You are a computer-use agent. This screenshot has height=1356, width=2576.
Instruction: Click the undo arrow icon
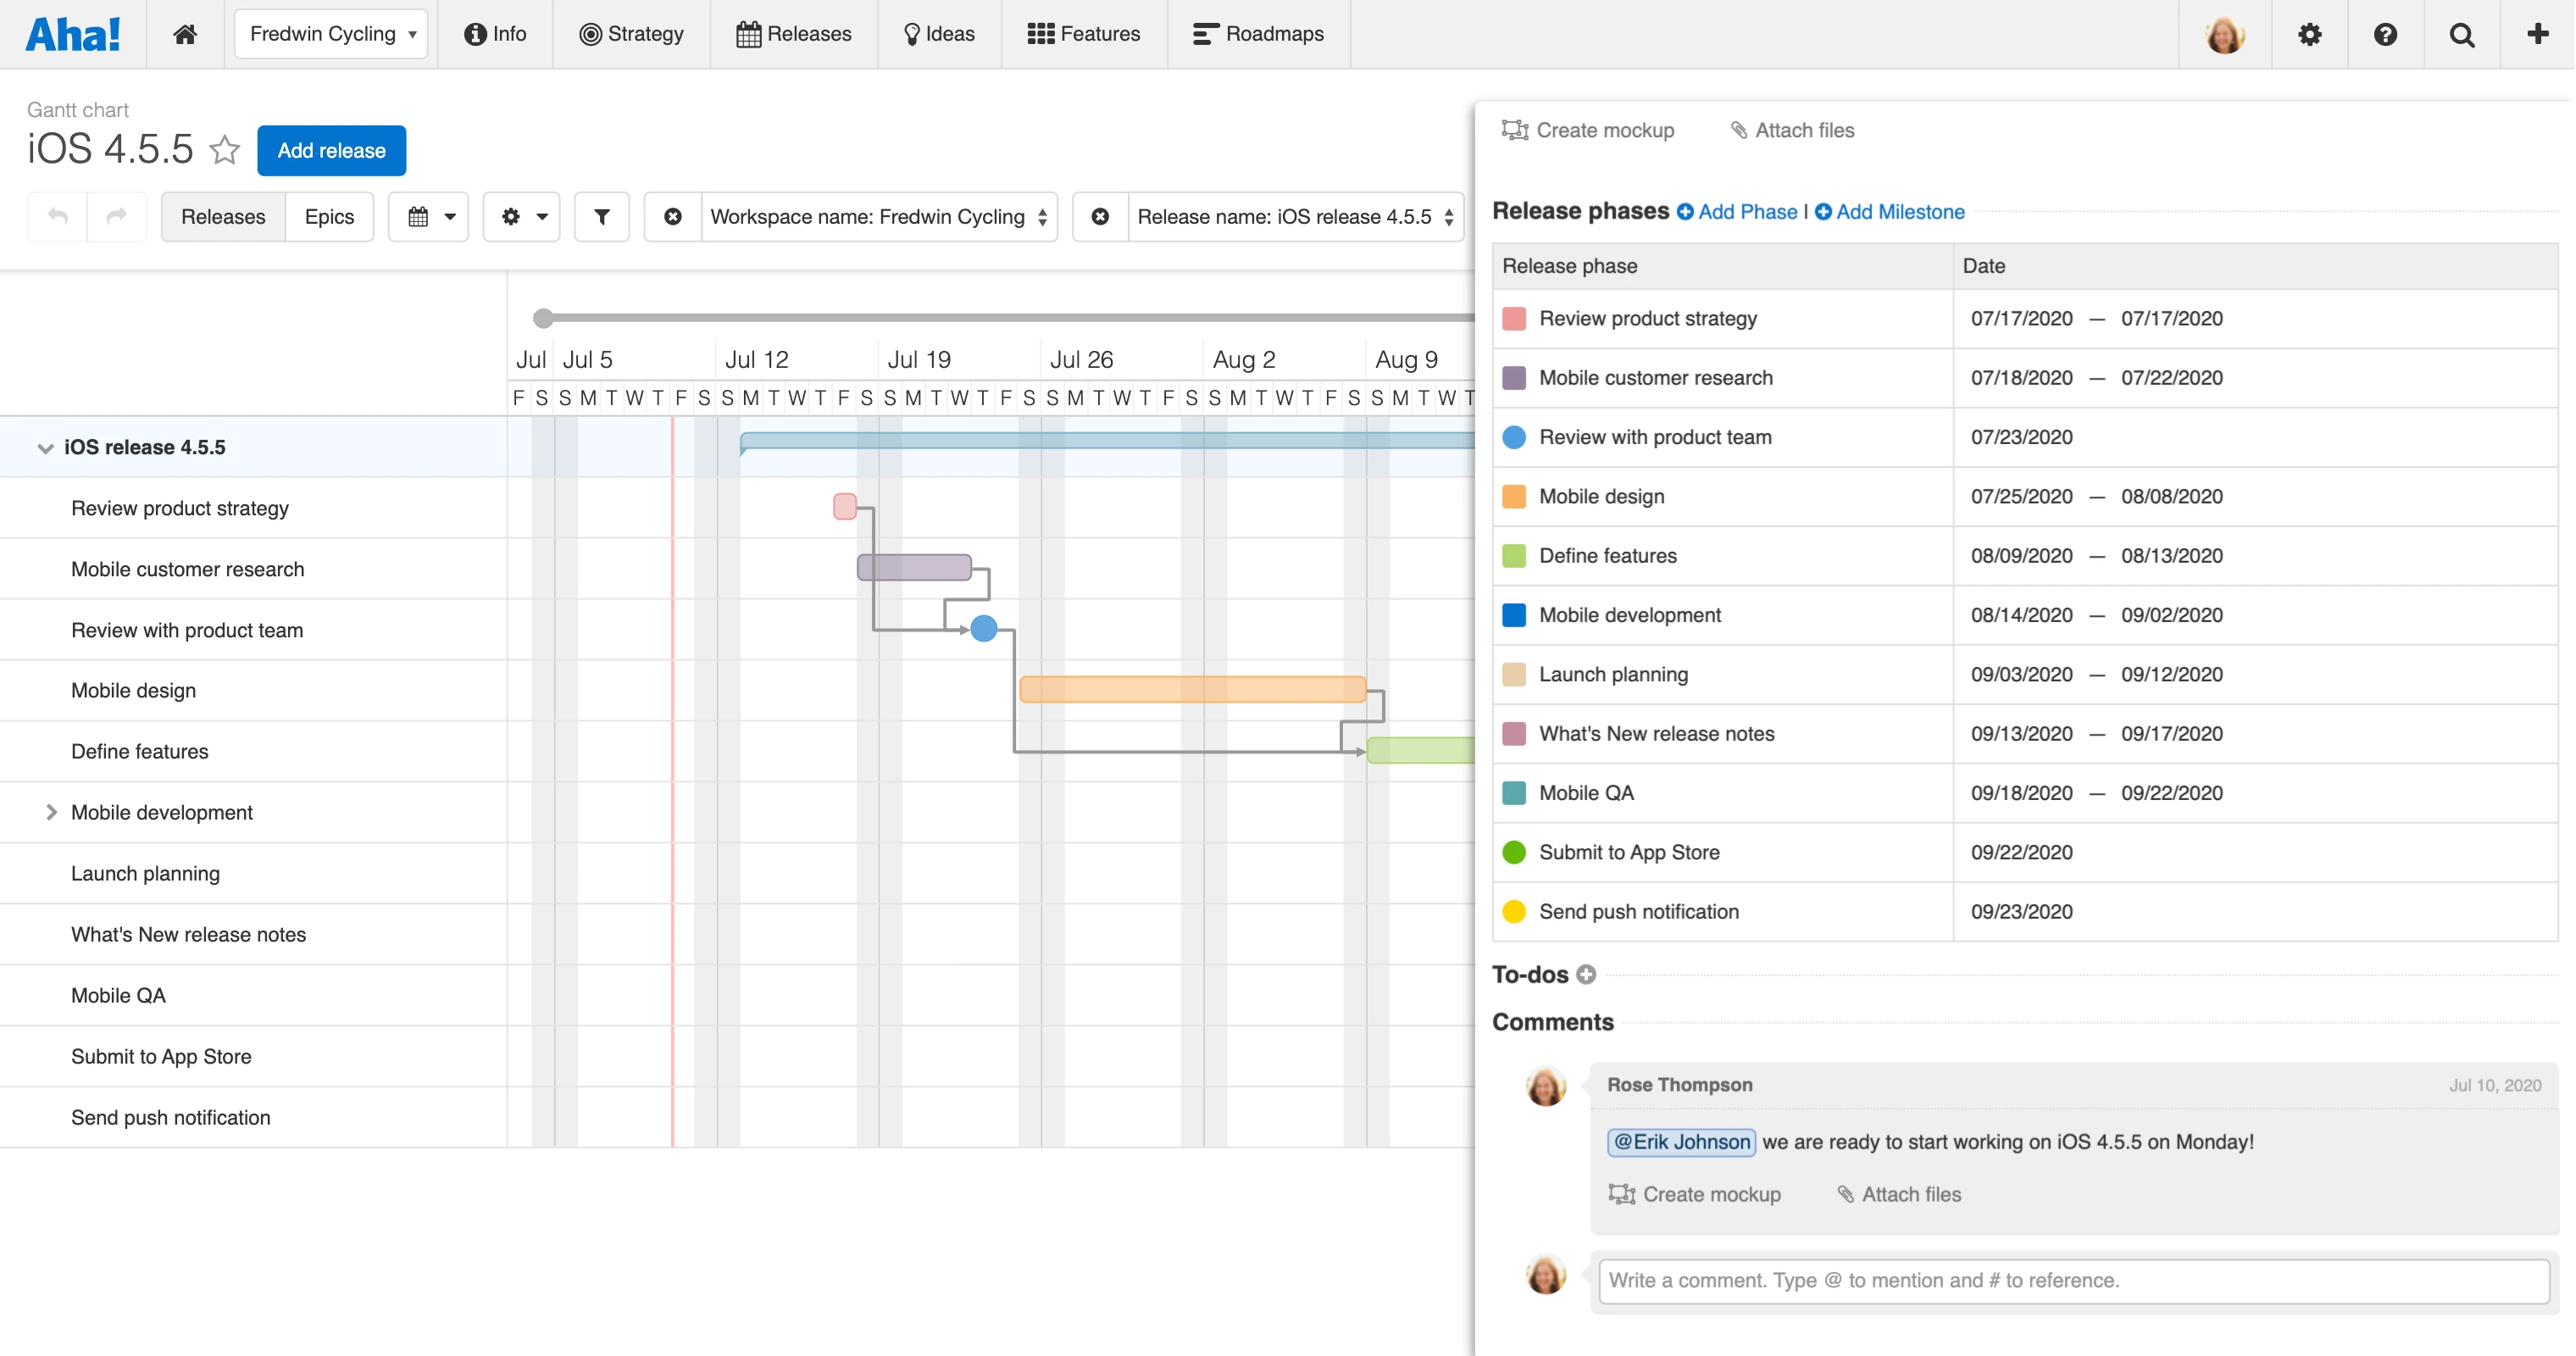[58, 216]
